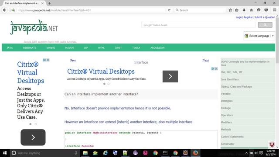Select first carousel dot in center banner
The width and height of the screenshot is (279, 157).
[104, 84]
